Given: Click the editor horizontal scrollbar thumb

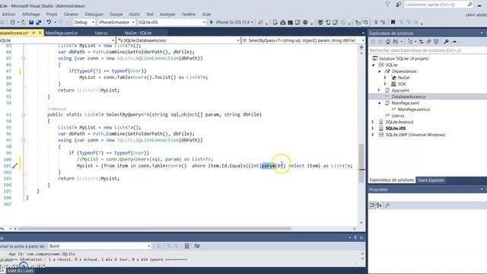Looking at the screenshot, I should pyautogui.click(x=154, y=228).
